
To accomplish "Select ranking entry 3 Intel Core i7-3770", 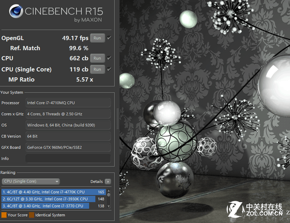I will pos(53,206).
